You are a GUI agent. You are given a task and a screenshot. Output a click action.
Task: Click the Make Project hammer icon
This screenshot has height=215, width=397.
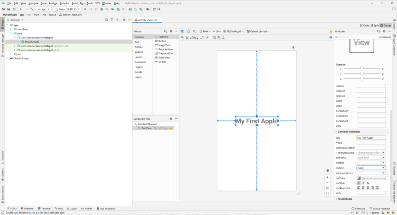pyautogui.click(x=31, y=9)
